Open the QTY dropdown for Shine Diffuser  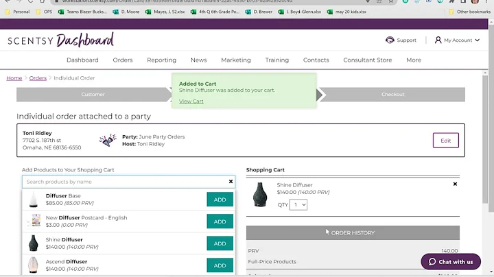(298, 204)
